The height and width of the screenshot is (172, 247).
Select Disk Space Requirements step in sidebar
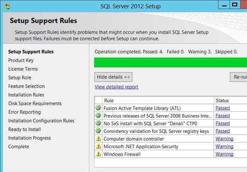click(x=35, y=104)
